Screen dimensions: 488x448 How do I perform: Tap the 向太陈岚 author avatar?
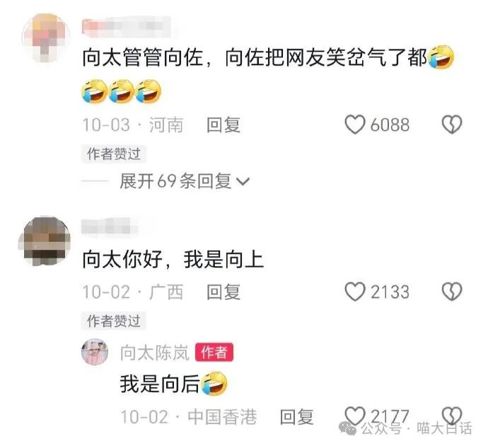pos(95,352)
